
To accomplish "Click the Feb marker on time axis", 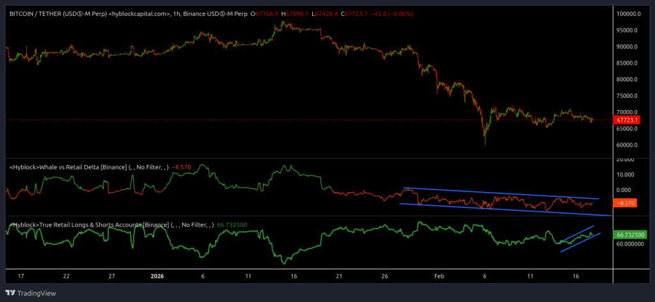I will point(439,276).
